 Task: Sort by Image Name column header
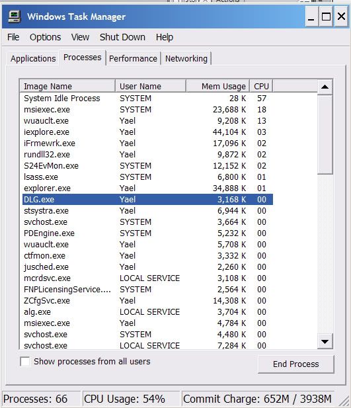point(67,86)
